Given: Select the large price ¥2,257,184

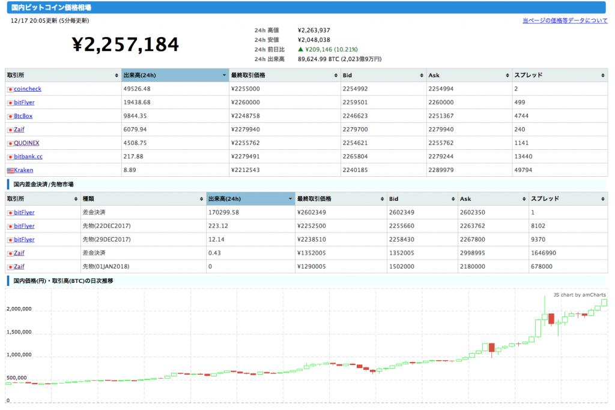Looking at the screenshot, I should tap(126, 44).
